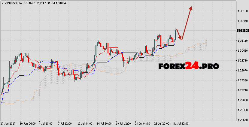Select the current price label 1.31824
The height and width of the screenshot is (127, 249).
tap(242, 31)
